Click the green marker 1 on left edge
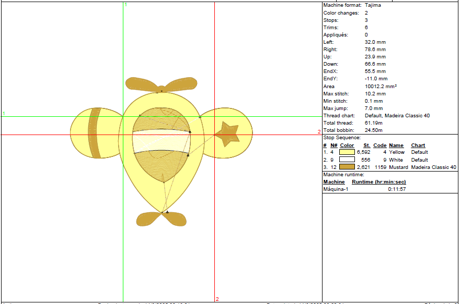The width and height of the screenshot is (460, 304). point(4,113)
